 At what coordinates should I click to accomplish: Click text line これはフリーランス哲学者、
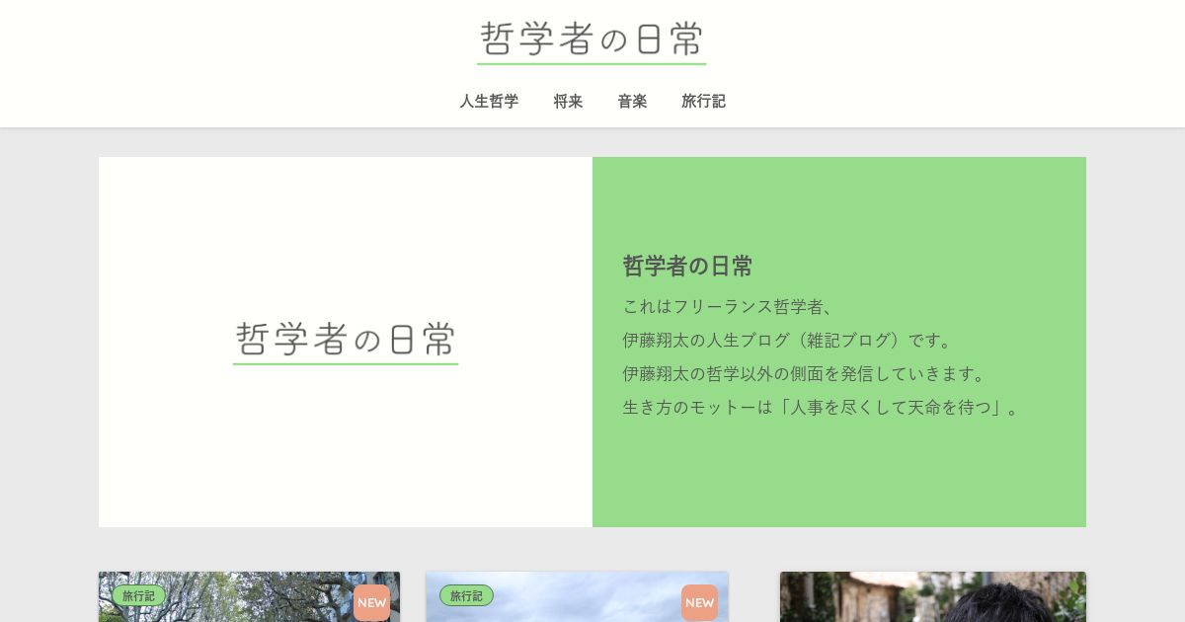(730, 306)
